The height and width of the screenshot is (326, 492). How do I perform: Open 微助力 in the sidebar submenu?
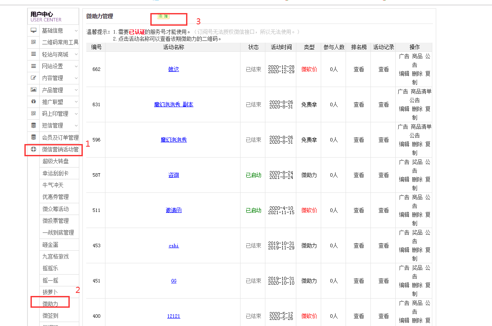click(x=50, y=303)
